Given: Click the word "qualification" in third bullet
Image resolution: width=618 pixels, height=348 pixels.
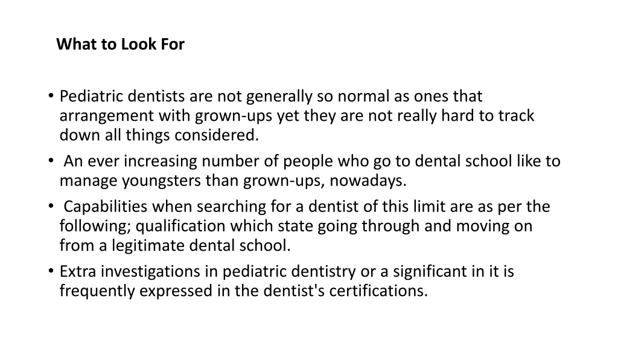Looking at the screenshot, I should pos(180,226).
